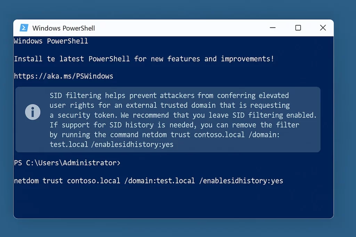Close the Windows PowerShell window
356x237 pixels.
point(323,28)
